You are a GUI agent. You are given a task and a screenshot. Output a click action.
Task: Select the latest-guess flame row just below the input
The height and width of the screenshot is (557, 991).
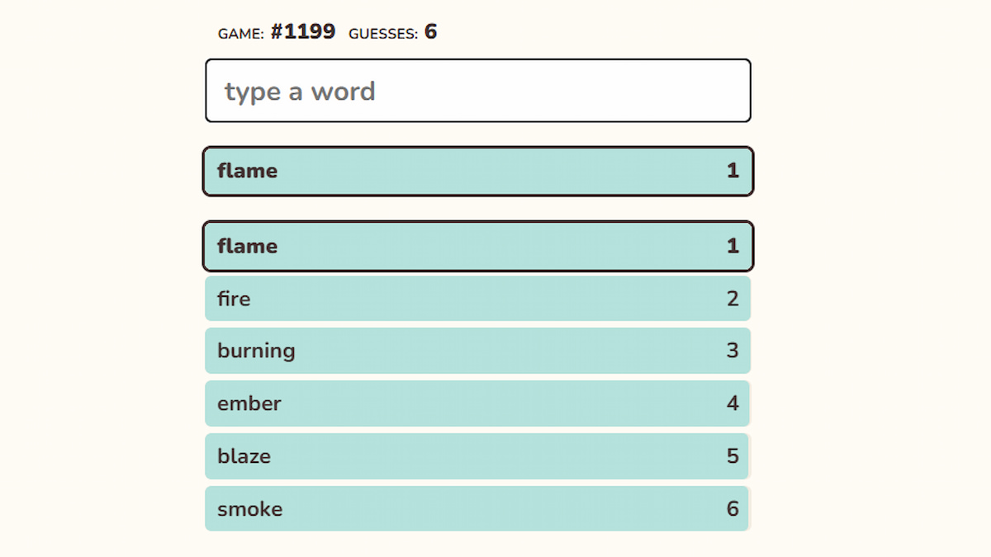(x=477, y=171)
